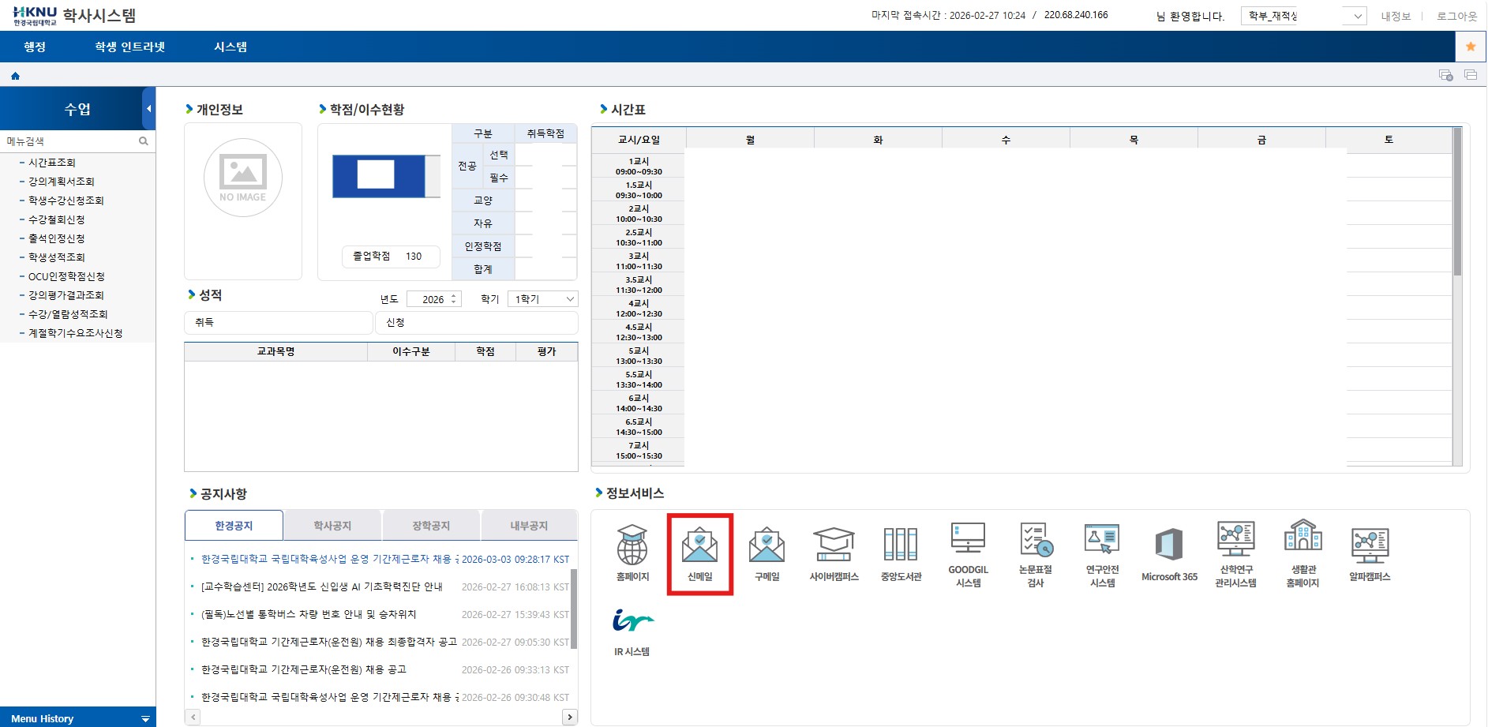
Task: Open the IR 시스템 icon
Action: [632, 630]
